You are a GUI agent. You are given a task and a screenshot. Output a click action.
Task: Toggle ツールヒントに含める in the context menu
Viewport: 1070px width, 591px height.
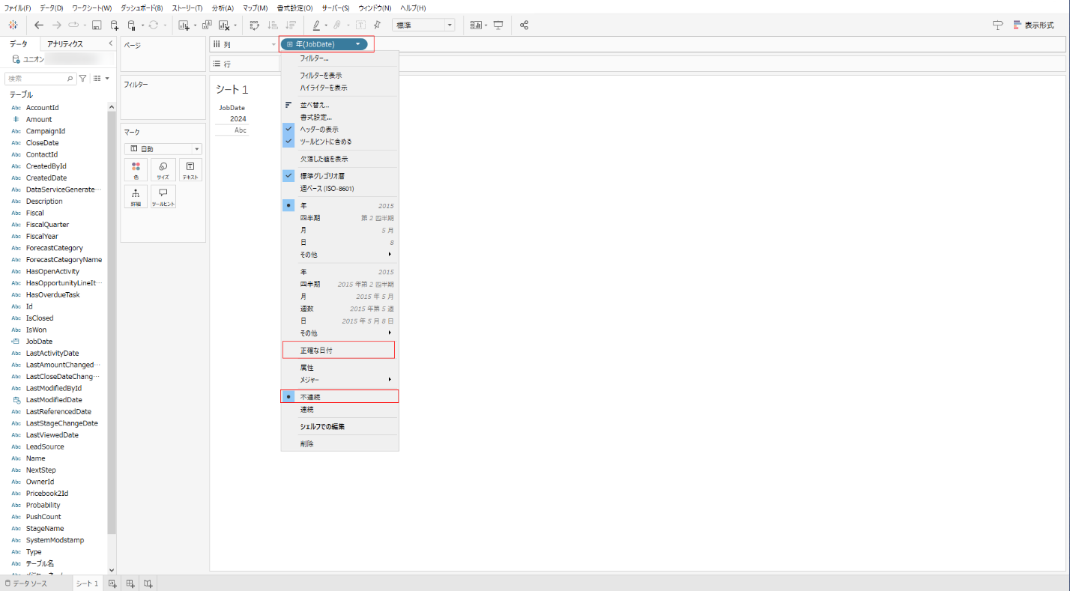coord(325,142)
